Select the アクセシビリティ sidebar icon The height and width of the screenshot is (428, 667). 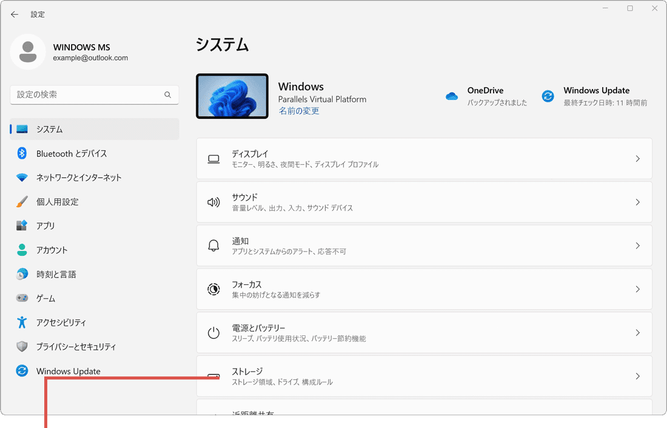[x=22, y=323]
